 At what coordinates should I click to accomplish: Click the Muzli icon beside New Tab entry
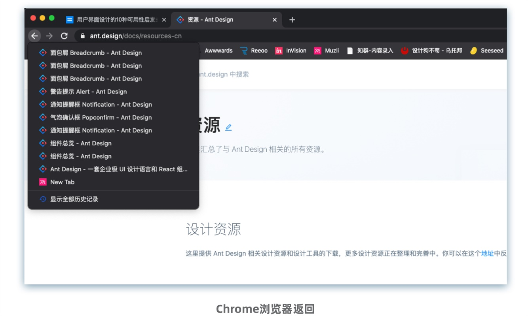[43, 182]
